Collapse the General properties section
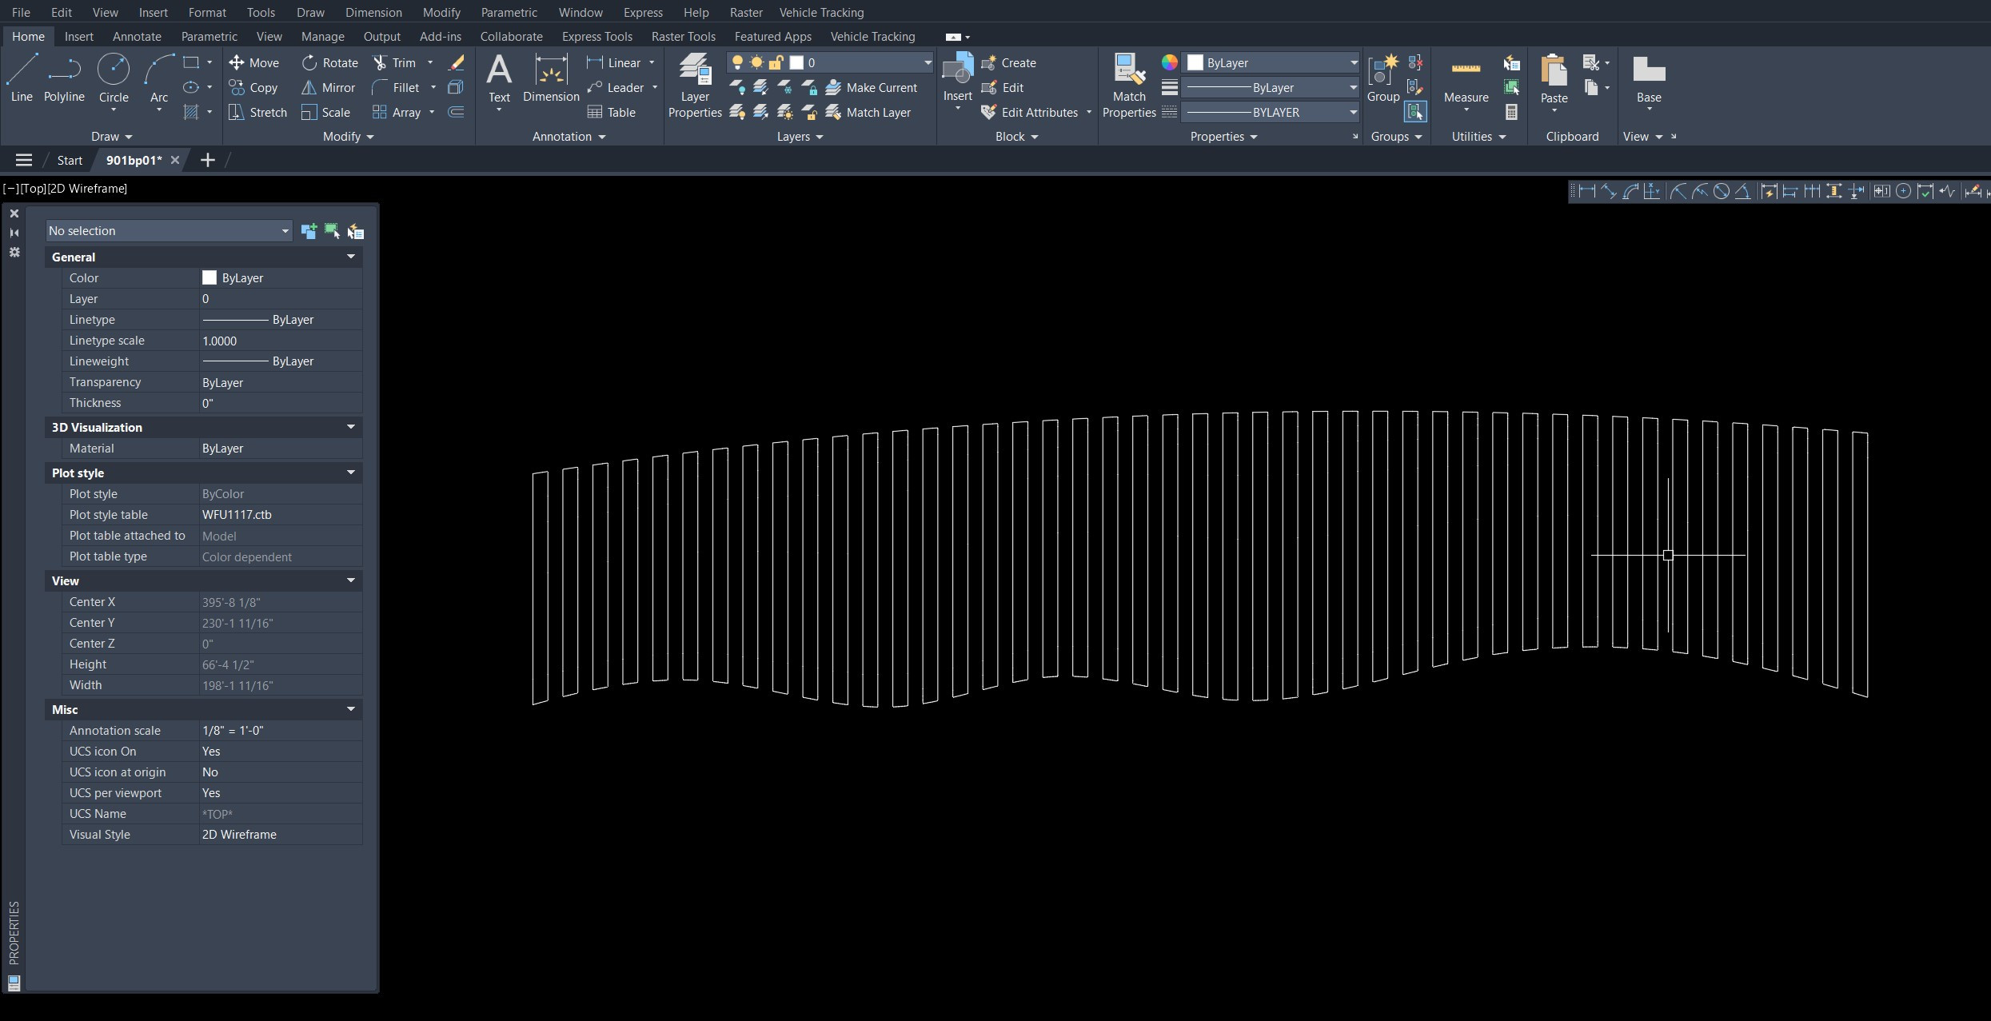Viewport: 1991px width, 1021px height. (350, 257)
